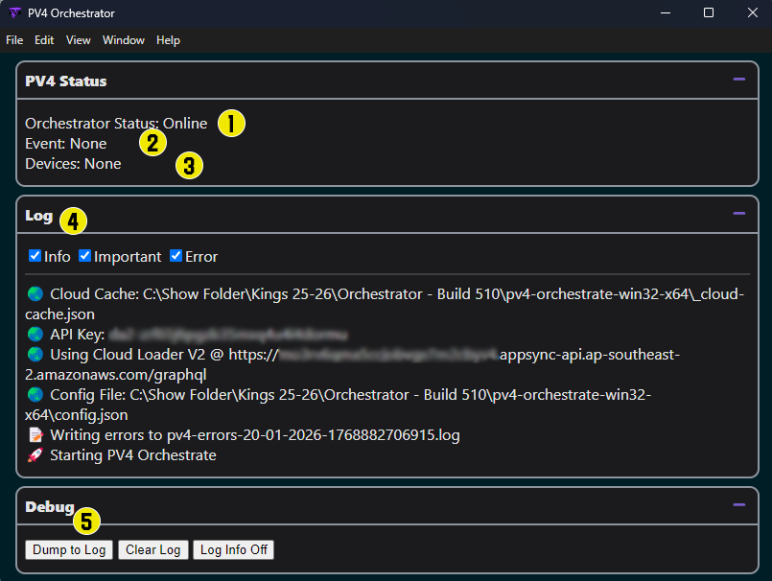Maximize the PV4 Orchestrator window

coord(709,12)
